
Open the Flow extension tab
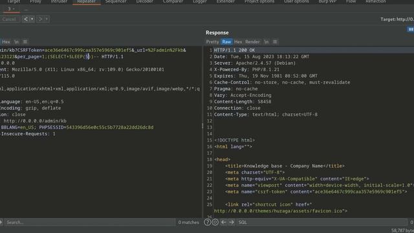coord(351,1)
